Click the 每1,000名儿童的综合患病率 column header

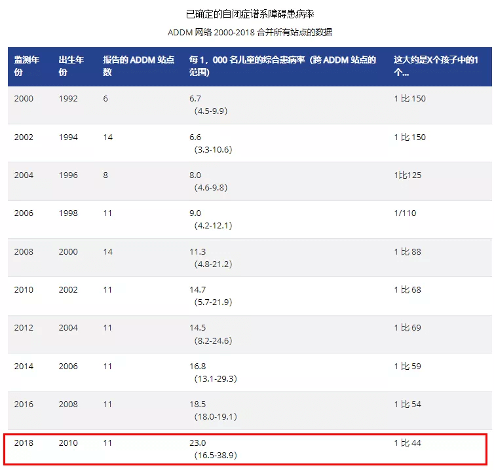[282, 65]
